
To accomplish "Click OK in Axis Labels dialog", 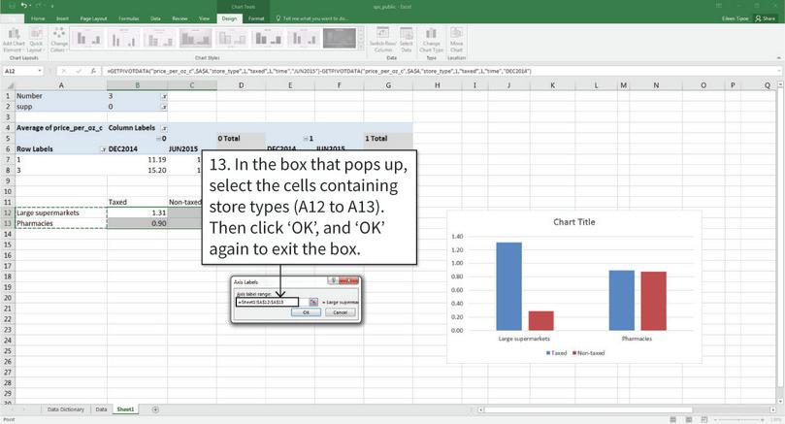I will (306, 312).
